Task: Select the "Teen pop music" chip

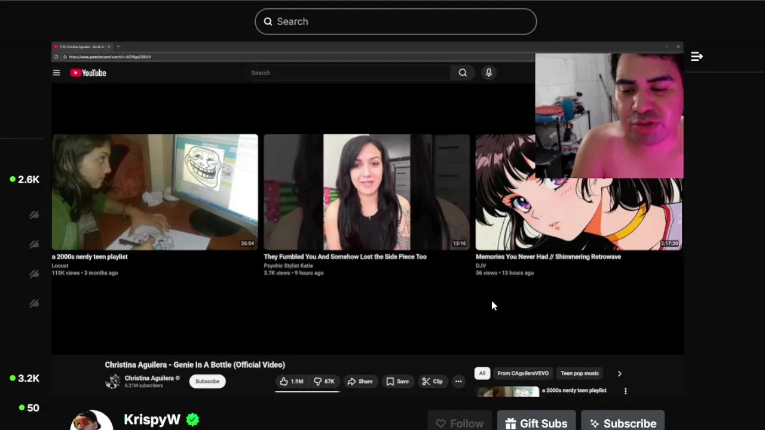Action: tap(580, 373)
